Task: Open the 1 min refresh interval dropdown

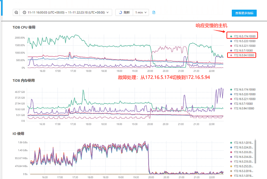Action: (x=141, y=12)
